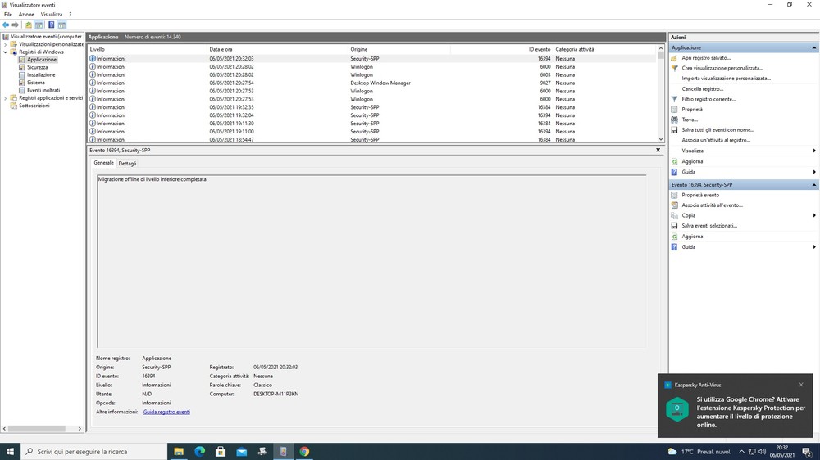
Task: Open the Mail app from the taskbar
Action: [x=242, y=452]
